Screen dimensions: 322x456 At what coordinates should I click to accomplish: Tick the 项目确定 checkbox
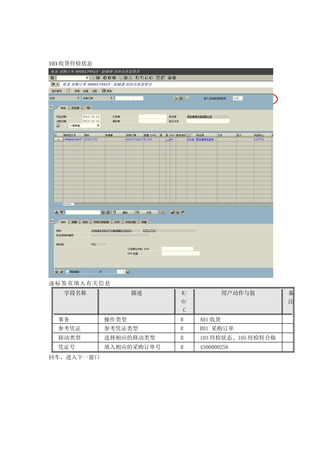(x=67, y=272)
